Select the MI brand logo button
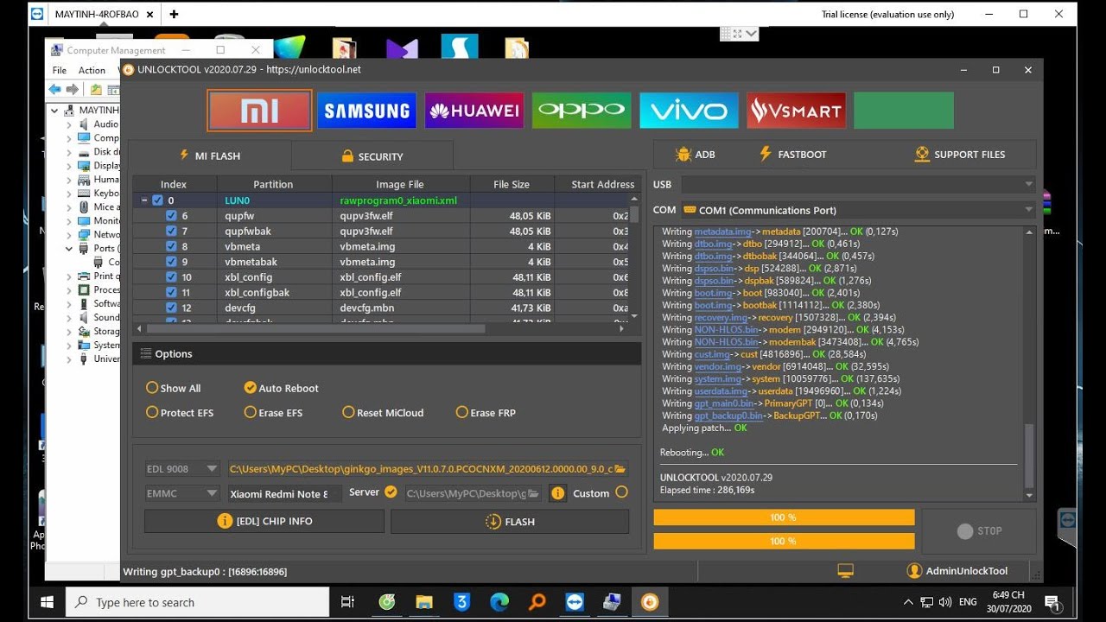Viewport: 1106px width, 622px height. (260, 111)
